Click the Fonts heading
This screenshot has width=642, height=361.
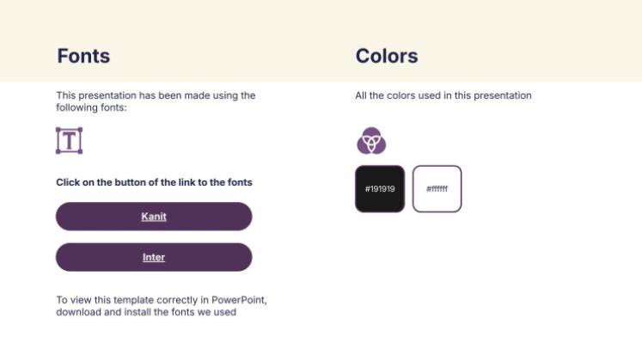pyautogui.click(x=83, y=56)
